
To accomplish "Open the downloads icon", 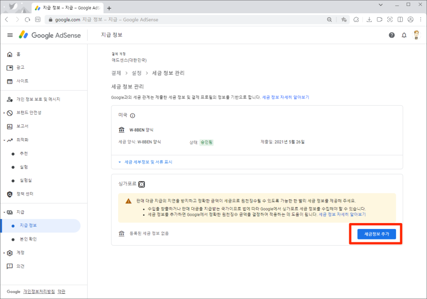I will (x=369, y=20).
